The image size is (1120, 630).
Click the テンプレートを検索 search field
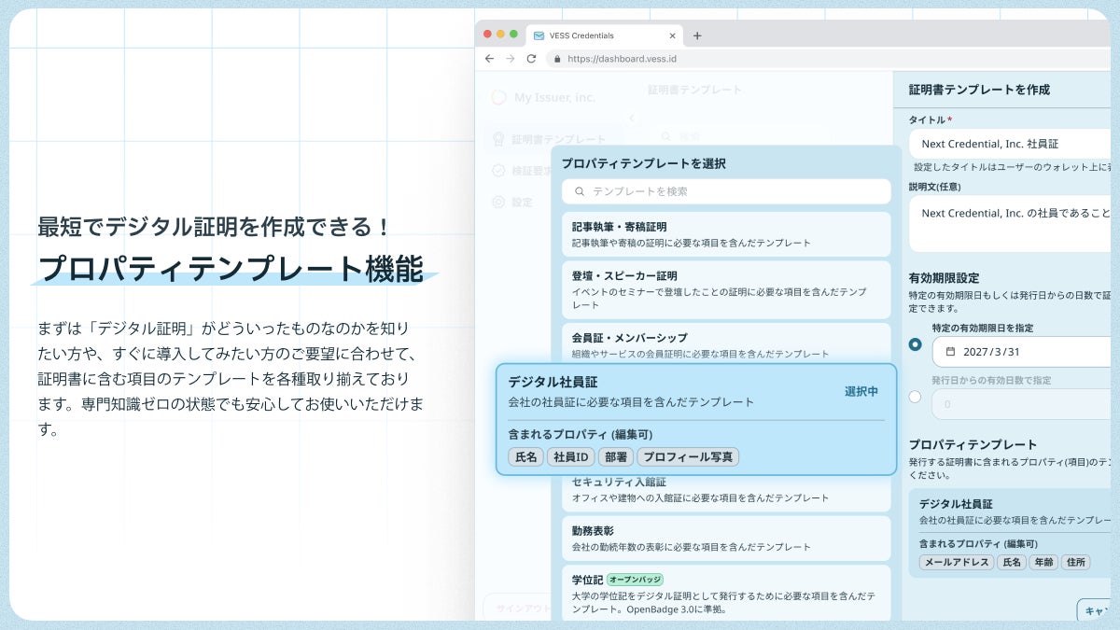[x=726, y=191]
